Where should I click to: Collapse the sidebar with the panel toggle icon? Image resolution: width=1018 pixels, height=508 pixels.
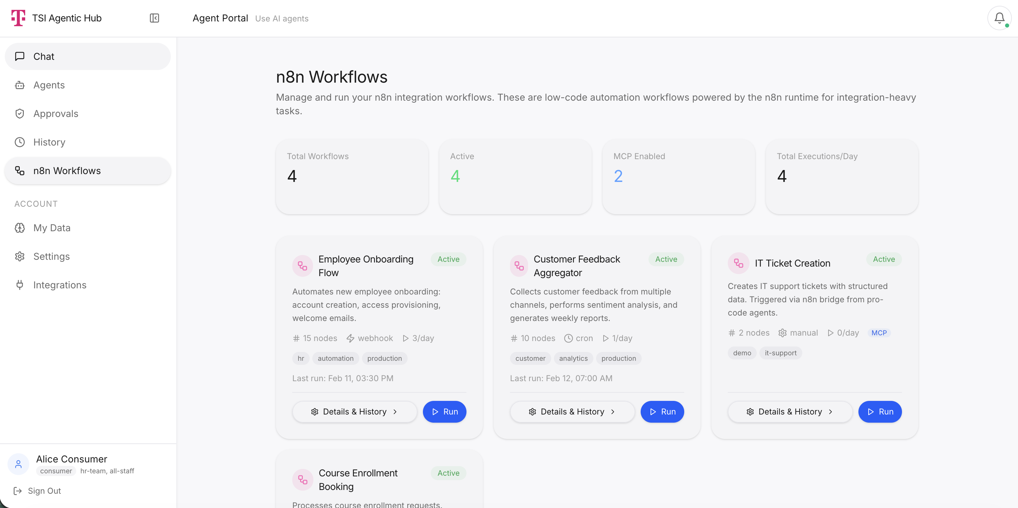[x=154, y=18]
